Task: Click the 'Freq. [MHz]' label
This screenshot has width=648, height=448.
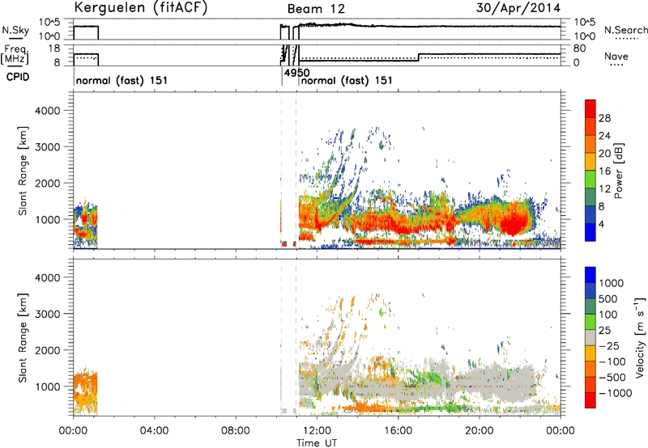Action: click(15, 55)
